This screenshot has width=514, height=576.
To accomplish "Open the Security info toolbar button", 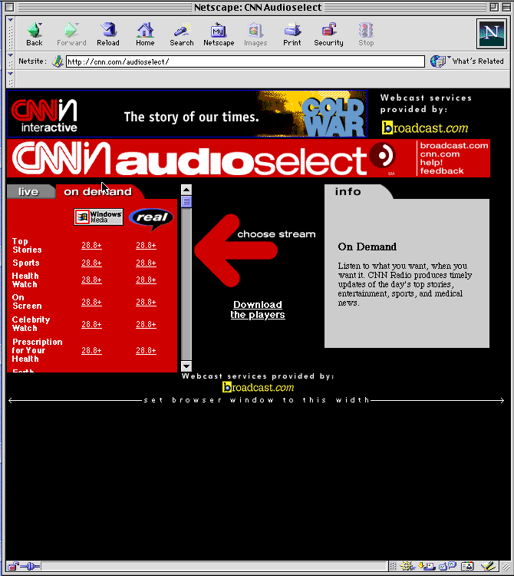I will 328,35.
